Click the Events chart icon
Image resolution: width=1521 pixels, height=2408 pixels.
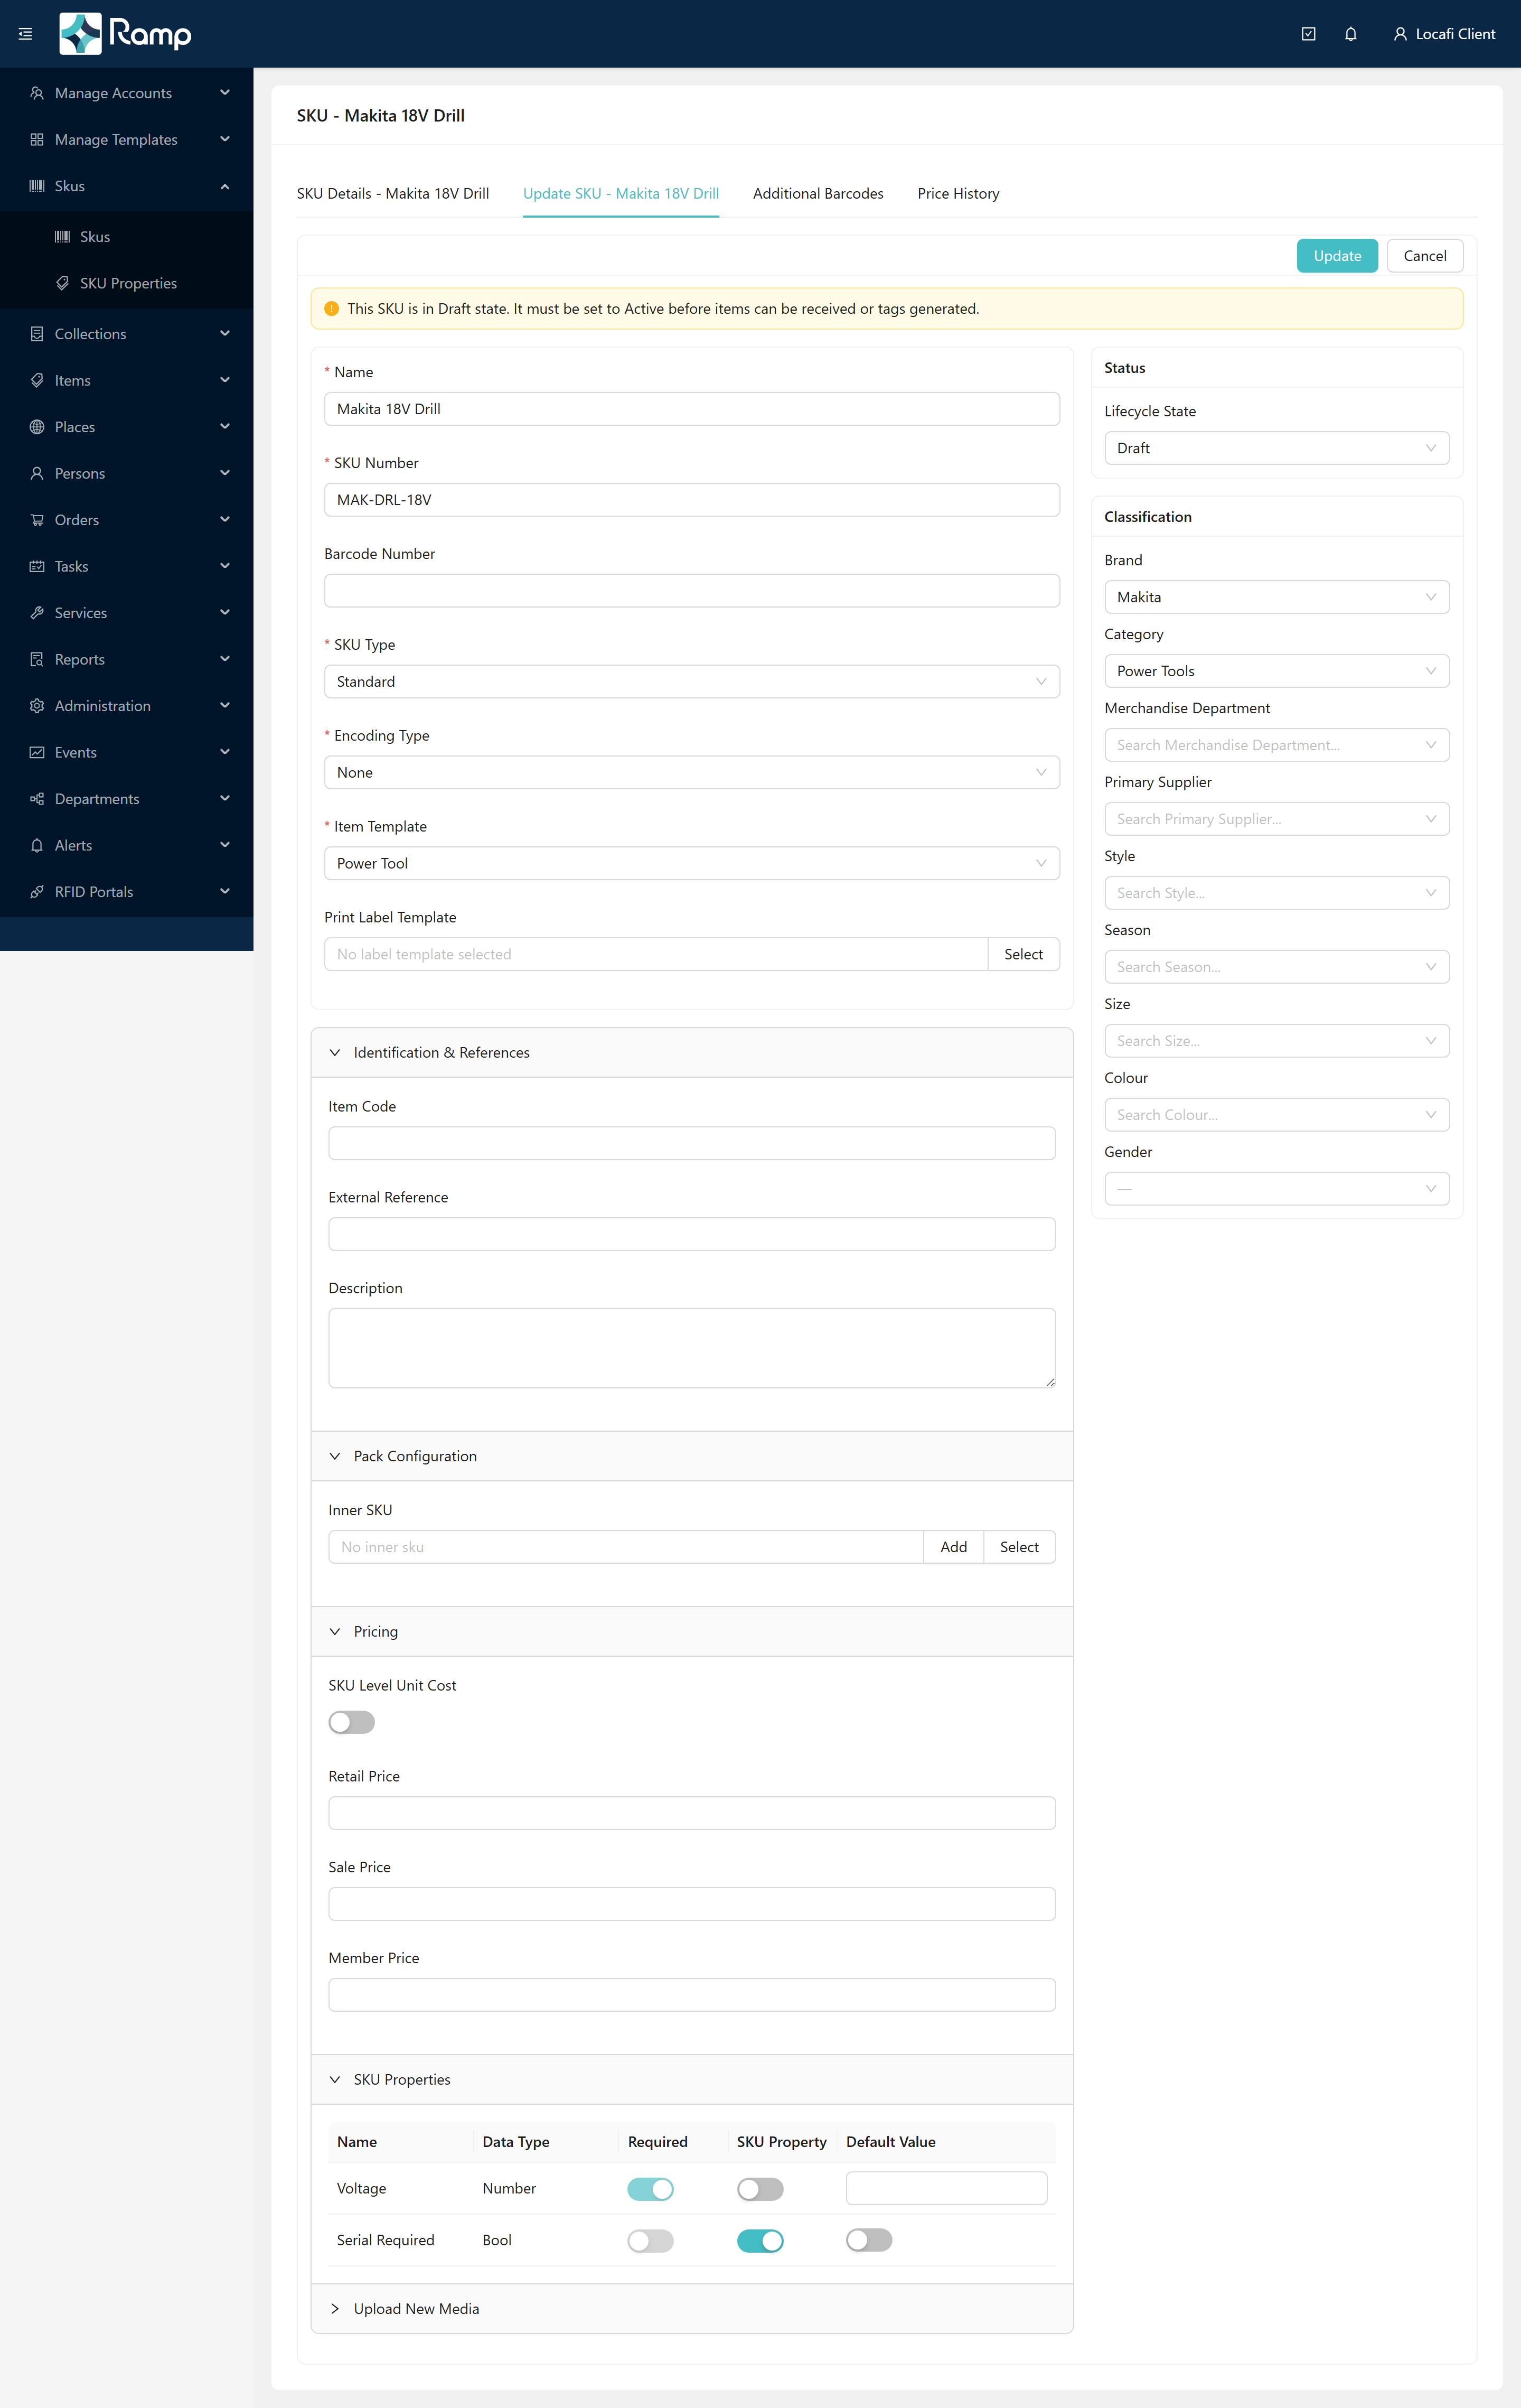37,753
